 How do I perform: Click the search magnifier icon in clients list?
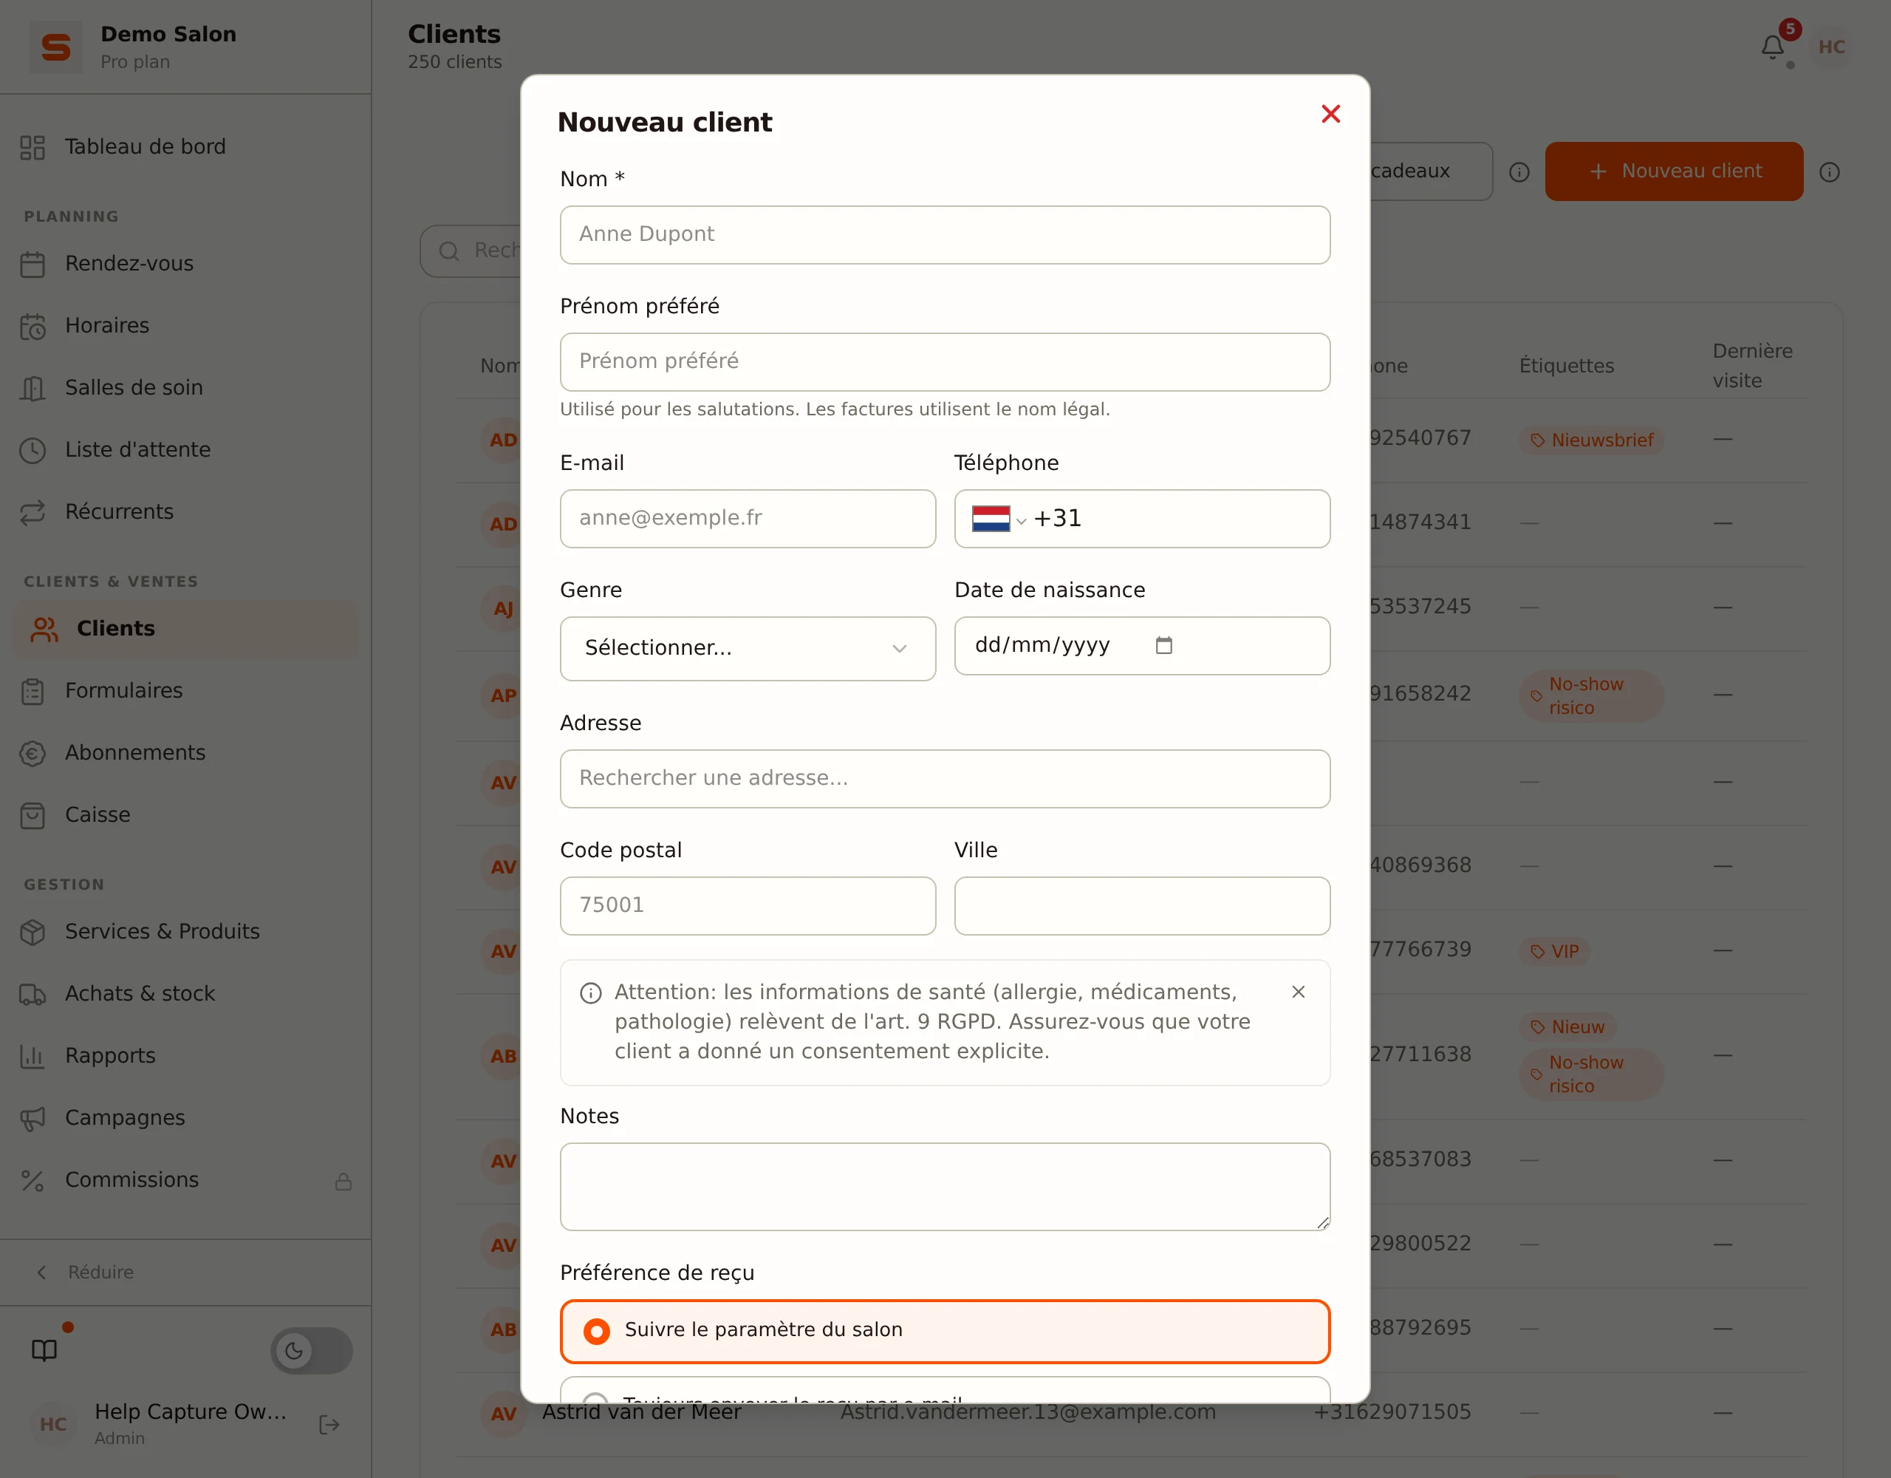coord(448,251)
